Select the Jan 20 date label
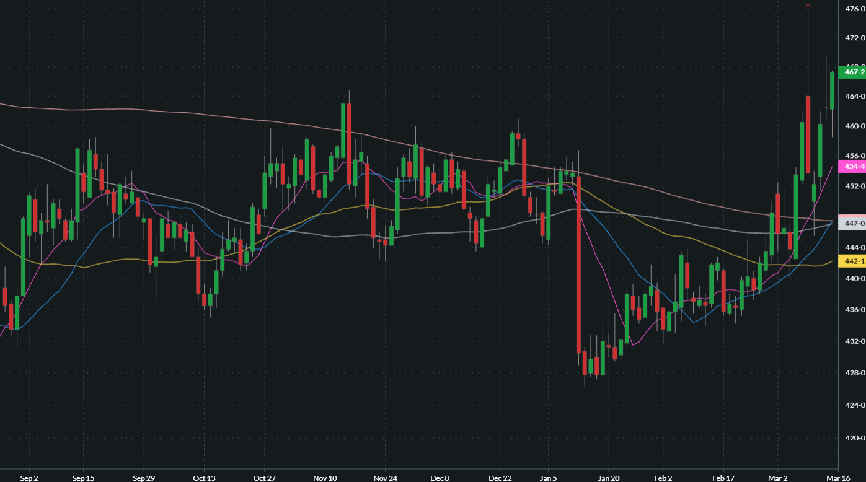866x482 pixels. tap(609, 478)
